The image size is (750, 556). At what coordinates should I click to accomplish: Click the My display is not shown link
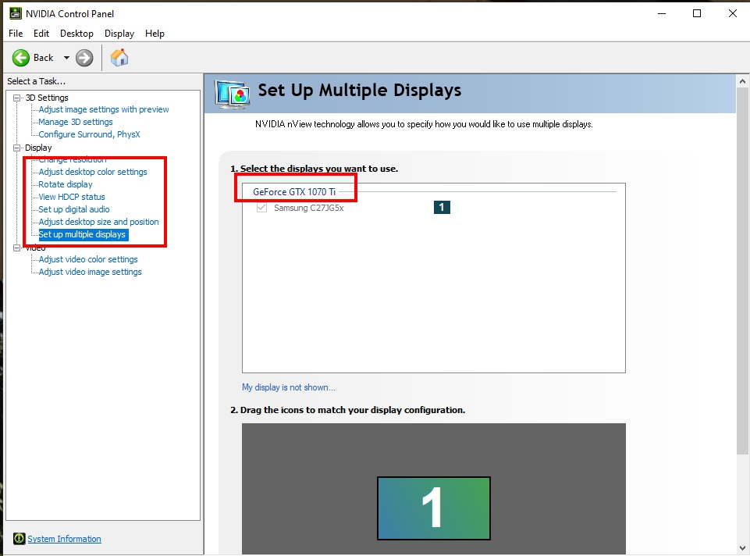coord(289,387)
